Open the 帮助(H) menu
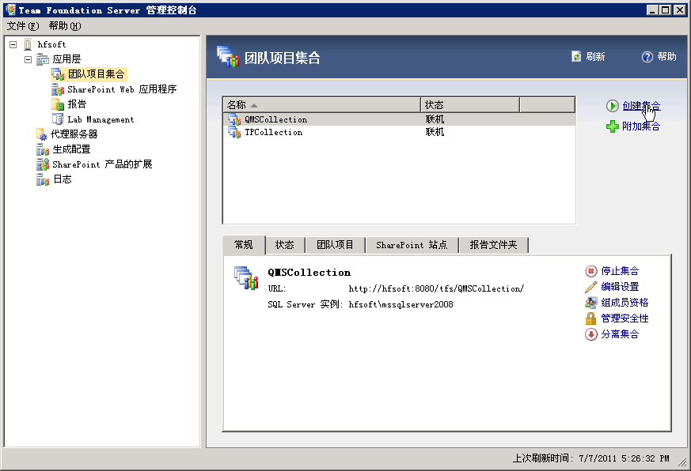This screenshot has width=691, height=471. [x=65, y=26]
